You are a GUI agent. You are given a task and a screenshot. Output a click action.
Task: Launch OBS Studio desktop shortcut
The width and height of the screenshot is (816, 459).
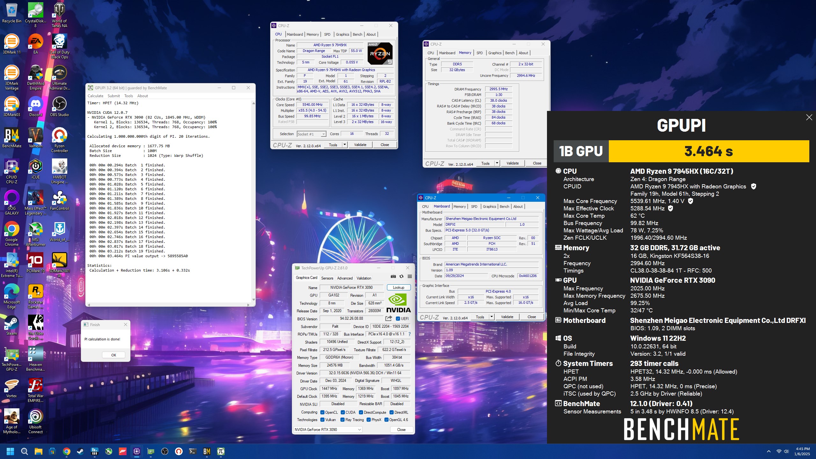(59, 107)
